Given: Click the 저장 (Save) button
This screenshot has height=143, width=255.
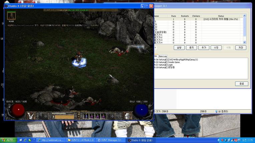Looking at the screenshot, I should [x=241, y=48].
